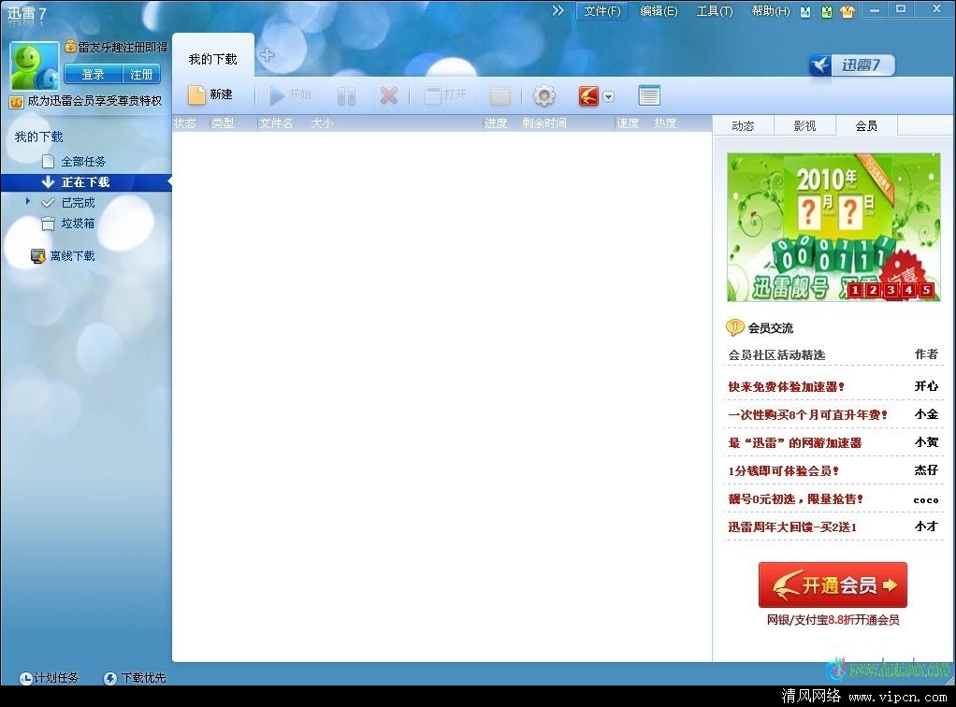Select banner slide number 2
This screenshot has width=956, height=707.
coord(873,290)
